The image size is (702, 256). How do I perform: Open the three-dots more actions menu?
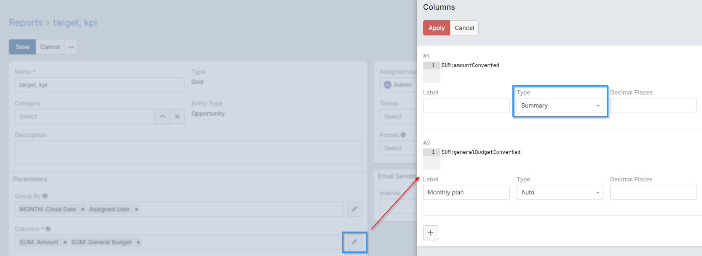[71, 47]
